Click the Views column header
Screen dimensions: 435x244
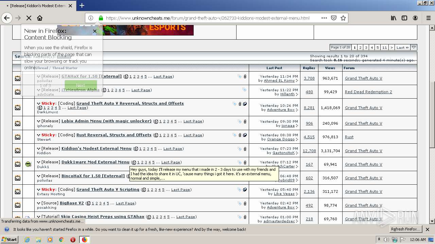[x=330, y=68]
